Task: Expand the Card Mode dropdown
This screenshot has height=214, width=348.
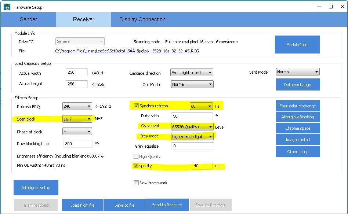Action: coord(297,72)
